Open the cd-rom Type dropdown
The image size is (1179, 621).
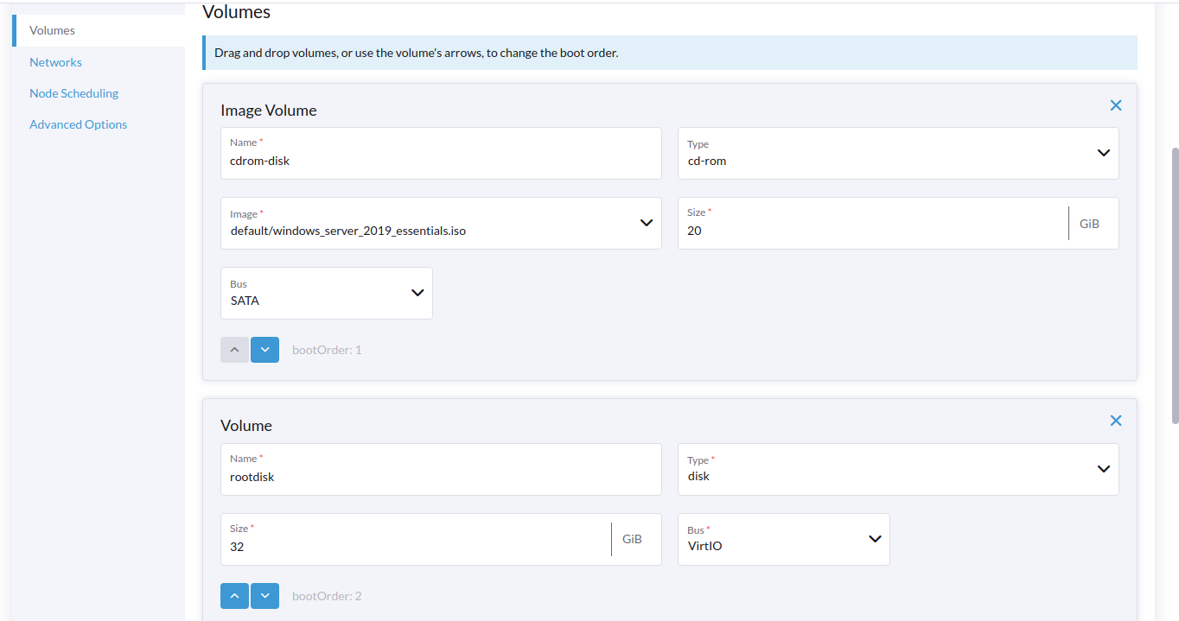click(898, 154)
